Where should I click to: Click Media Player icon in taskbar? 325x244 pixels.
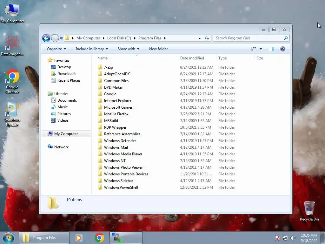(x=79, y=238)
